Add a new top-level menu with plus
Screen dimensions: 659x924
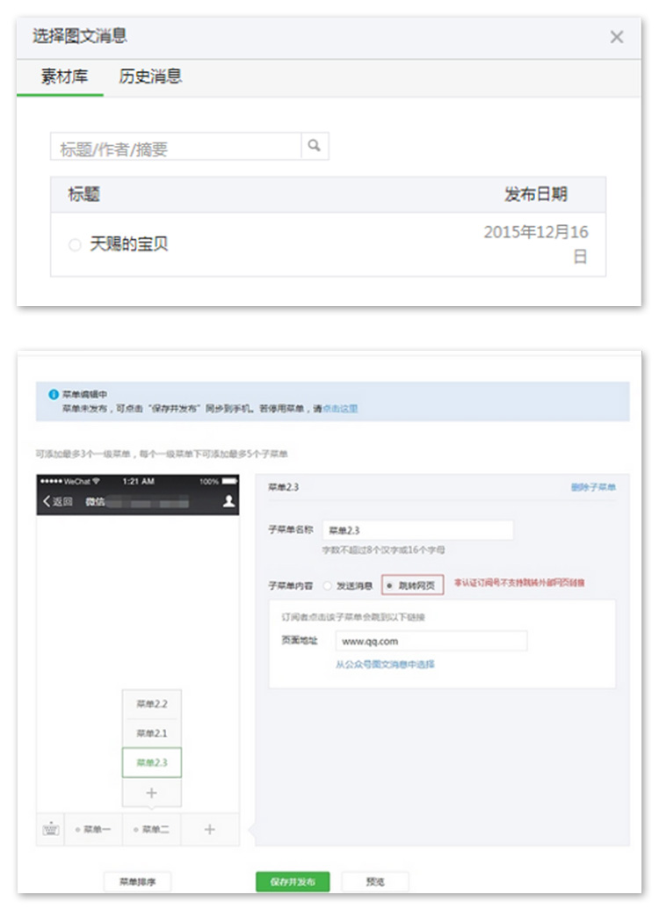point(209,829)
